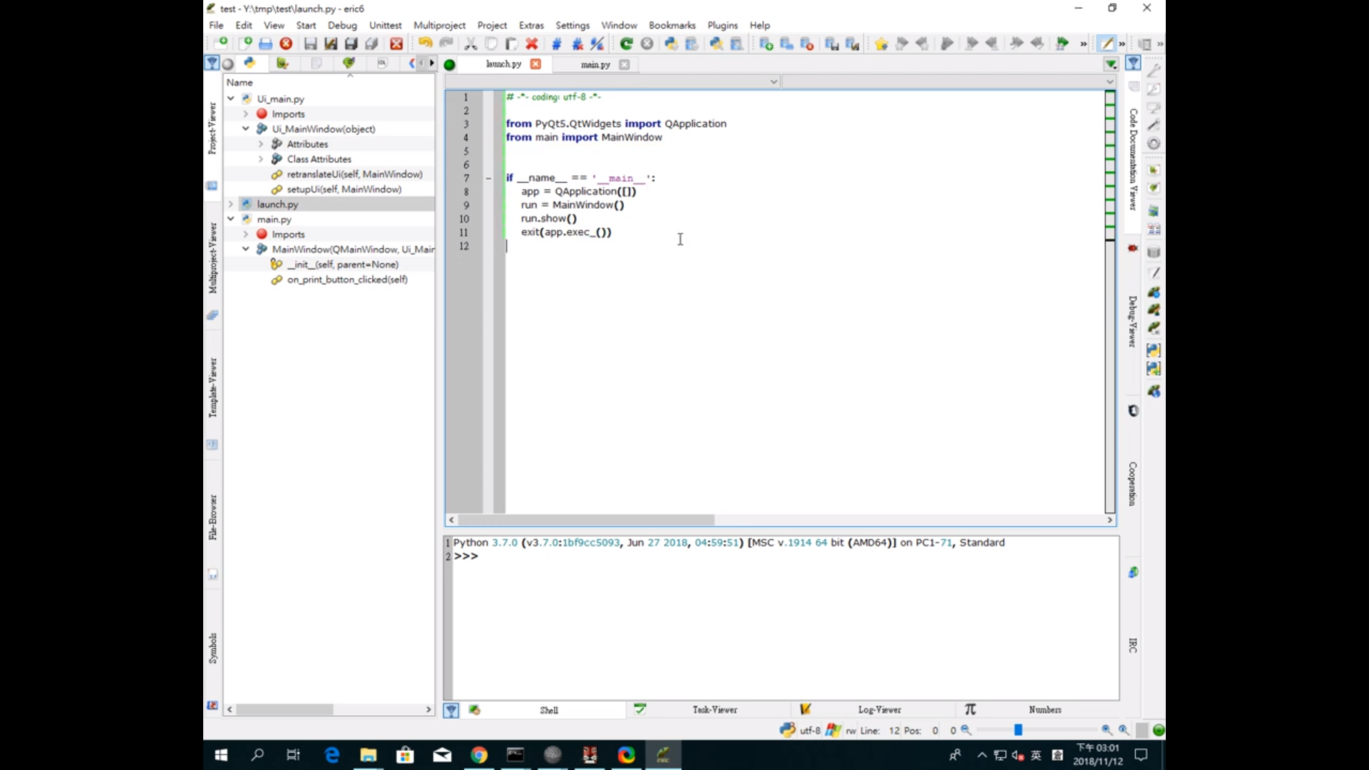1369x770 pixels.
Task: Toggle the bottom sidebar filter funnel button
Action: pyautogui.click(x=451, y=710)
